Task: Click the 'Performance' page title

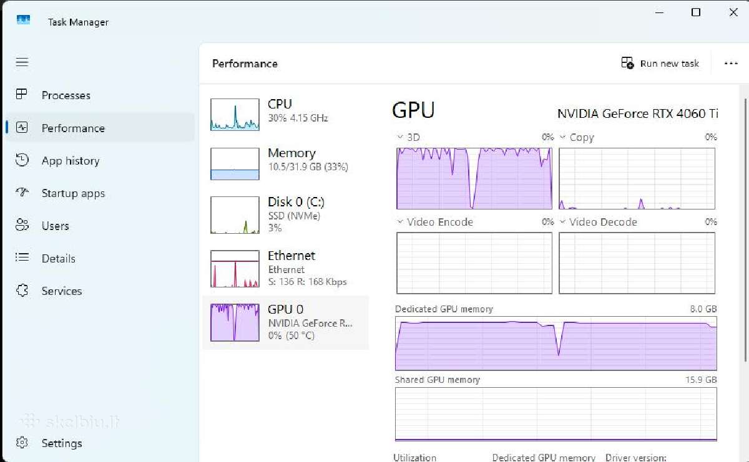Action: [245, 64]
